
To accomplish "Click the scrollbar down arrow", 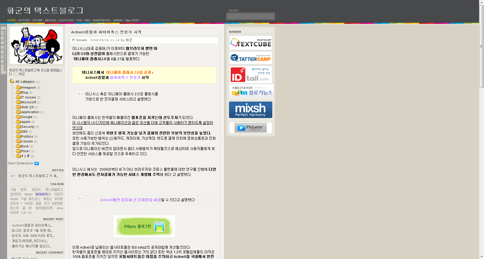I will (481, 257).
